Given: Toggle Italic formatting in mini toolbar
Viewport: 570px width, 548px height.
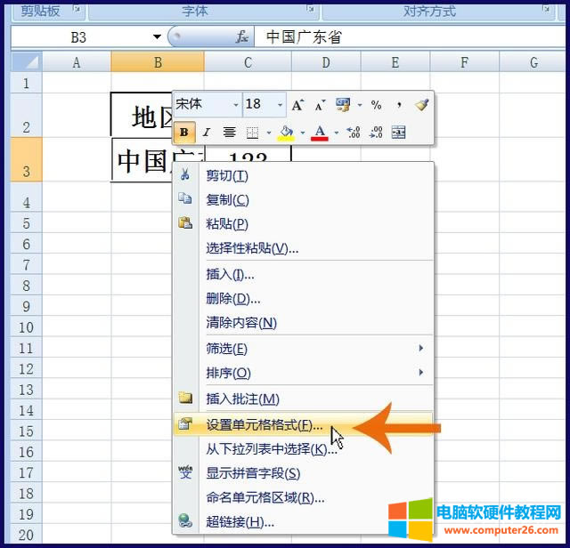Looking at the screenshot, I should coord(206,133).
